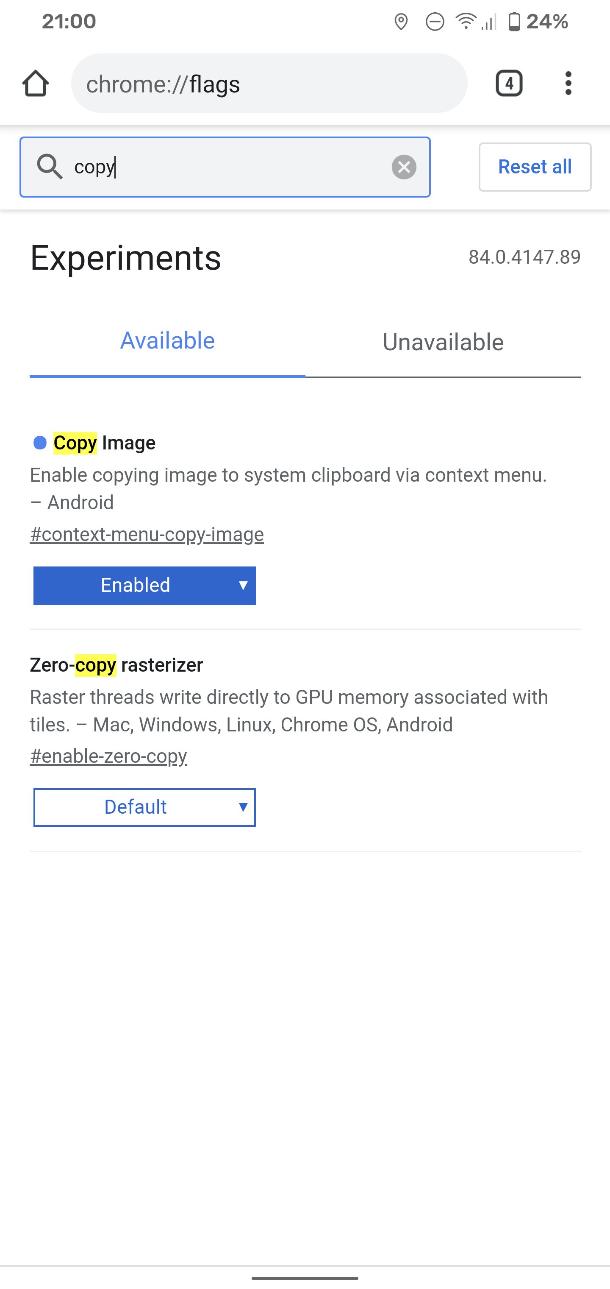
Task: Tap the chrome://flags address bar
Action: point(269,83)
